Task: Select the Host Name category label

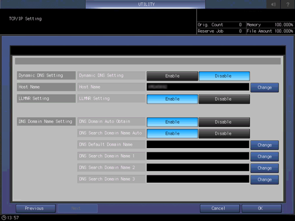Action: click(x=46, y=87)
